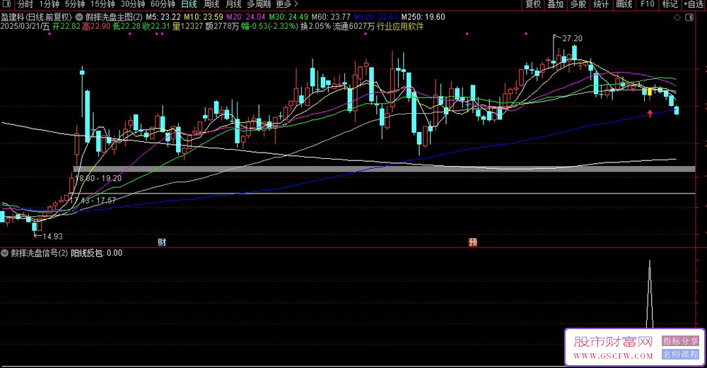Click the M250: 19.60 moving average label
This screenshot has height=368, width=707.
pyautogui.click(x=423, y=17)
